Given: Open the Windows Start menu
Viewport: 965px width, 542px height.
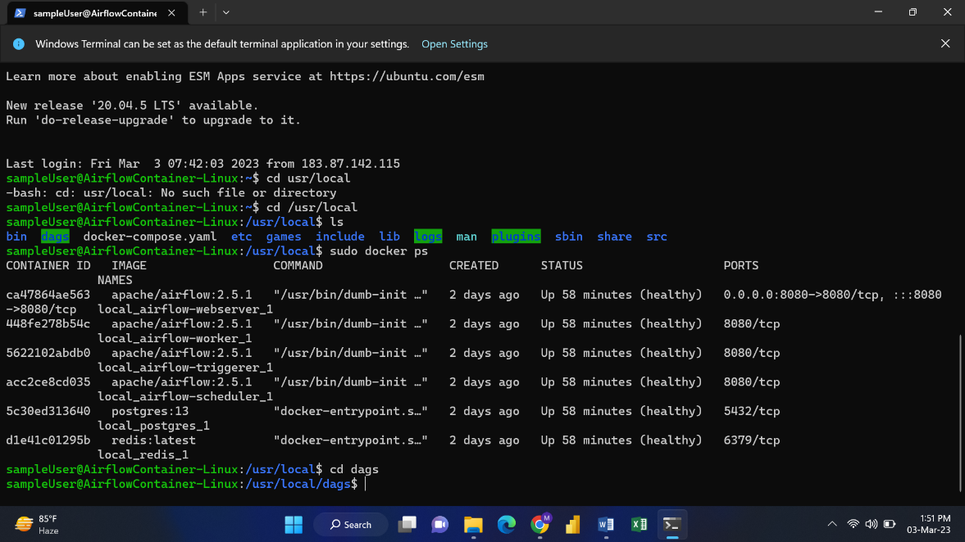Looking at the screenshot, I should (x=294, y=524).
